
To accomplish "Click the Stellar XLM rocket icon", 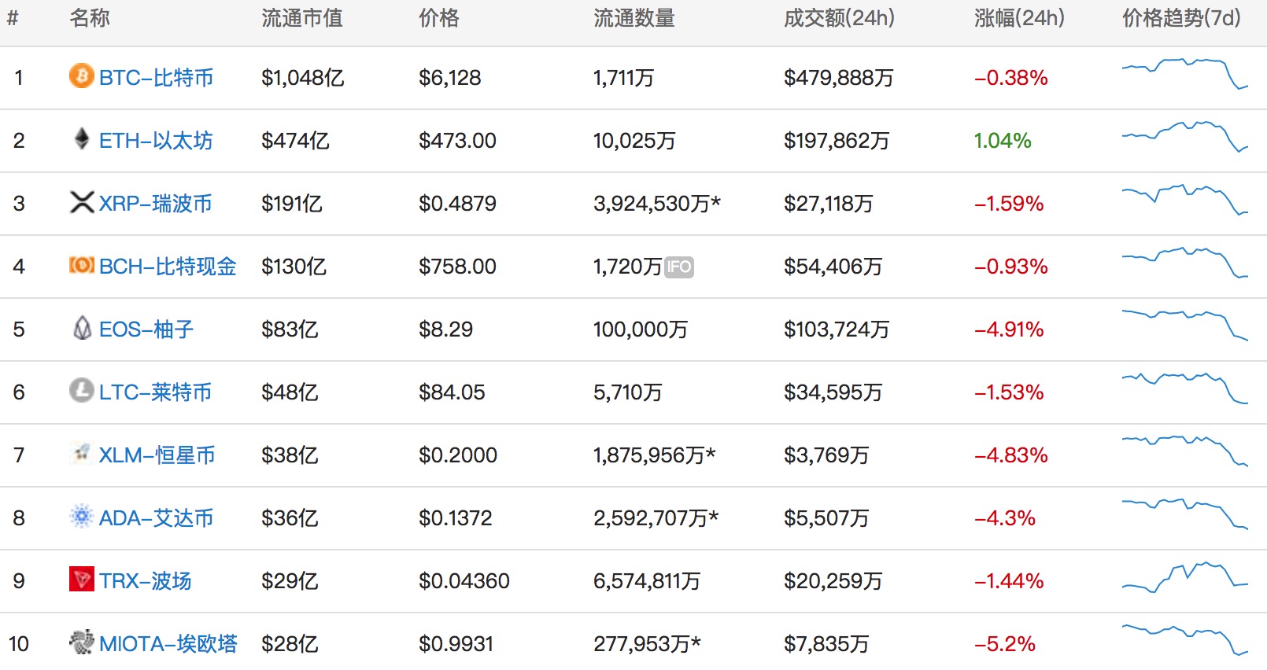I will click(x=81, y=453).
